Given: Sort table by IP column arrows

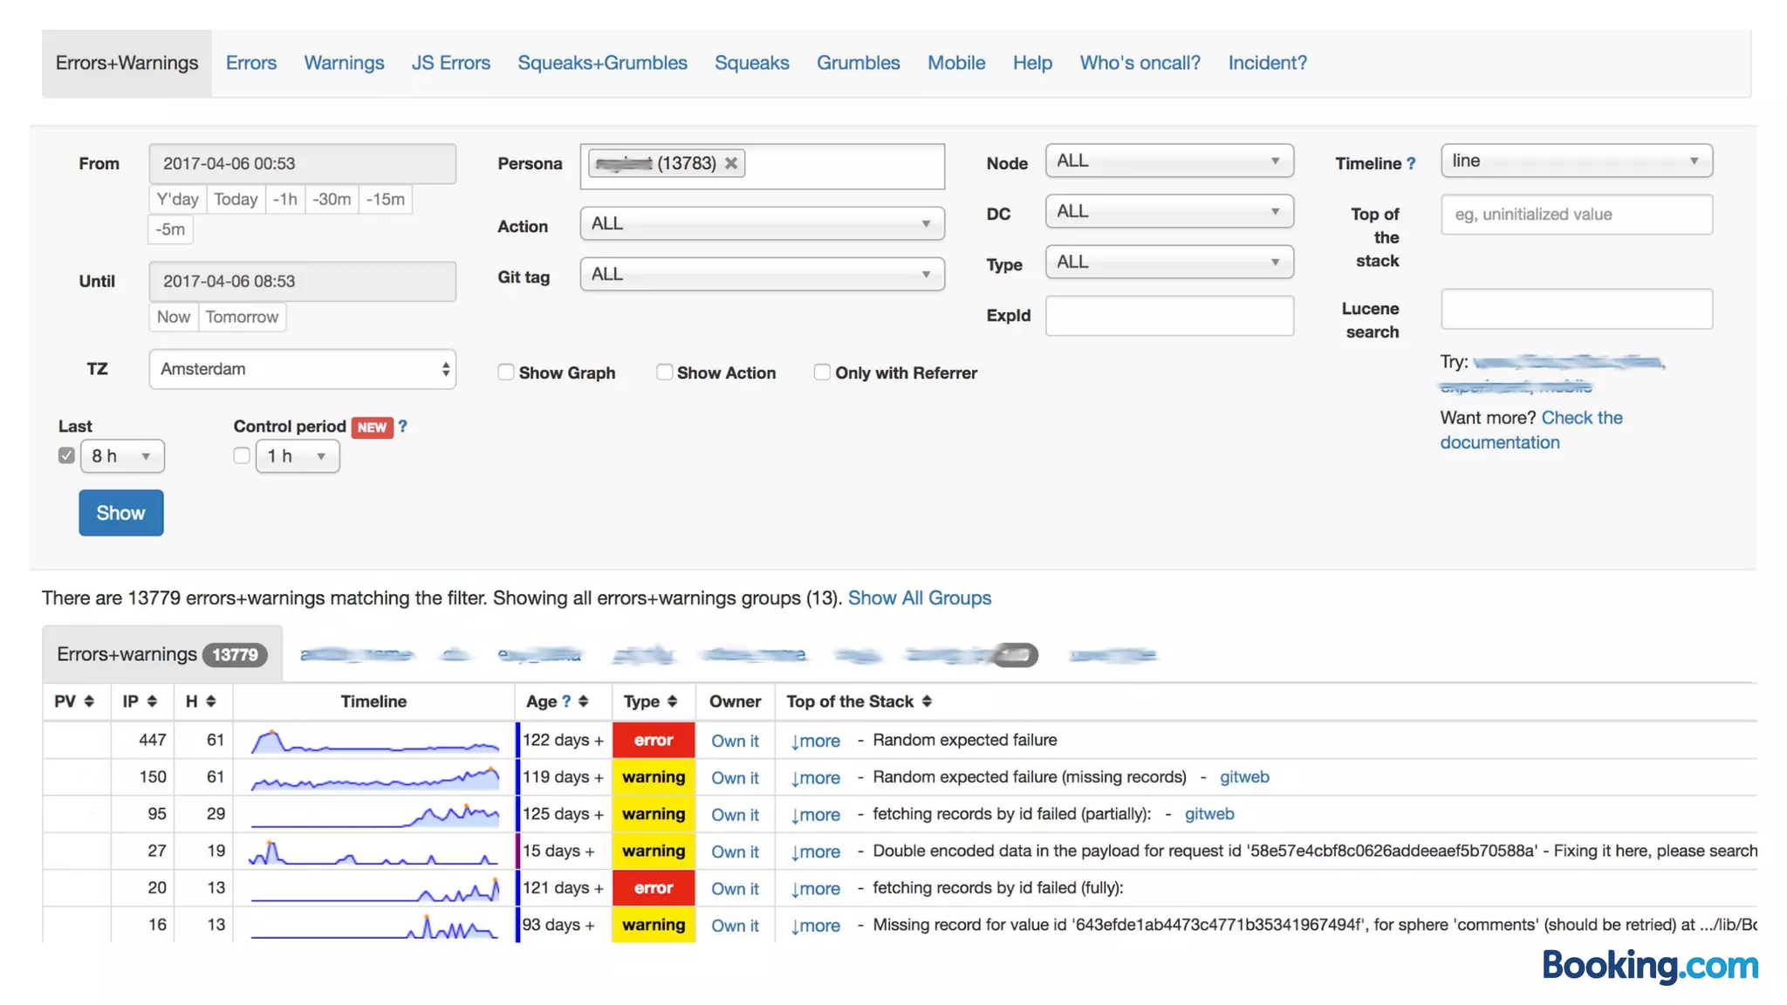Looking at the screenshot, I should pos(152,701).
